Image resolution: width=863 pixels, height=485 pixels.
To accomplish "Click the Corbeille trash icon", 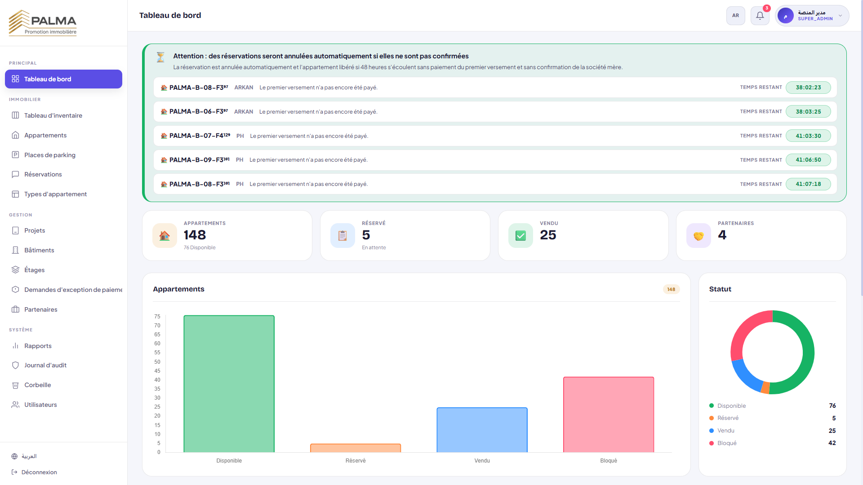I will tap(15, 385).
